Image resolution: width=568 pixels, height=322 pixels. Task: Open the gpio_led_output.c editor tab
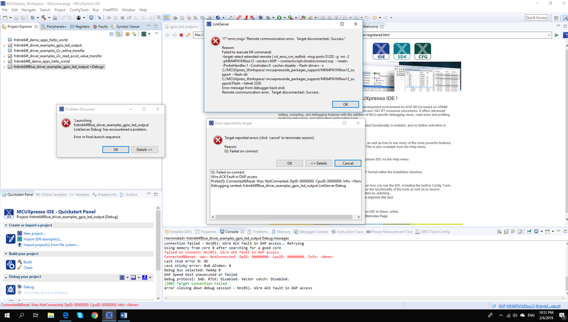tap(182, 27)
